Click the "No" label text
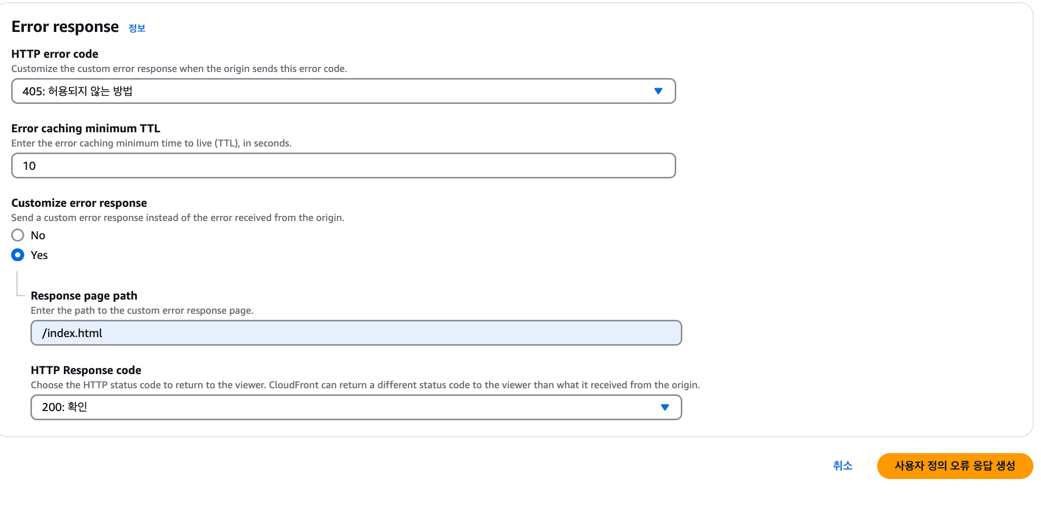1041x517 pixels. (38, 236)
